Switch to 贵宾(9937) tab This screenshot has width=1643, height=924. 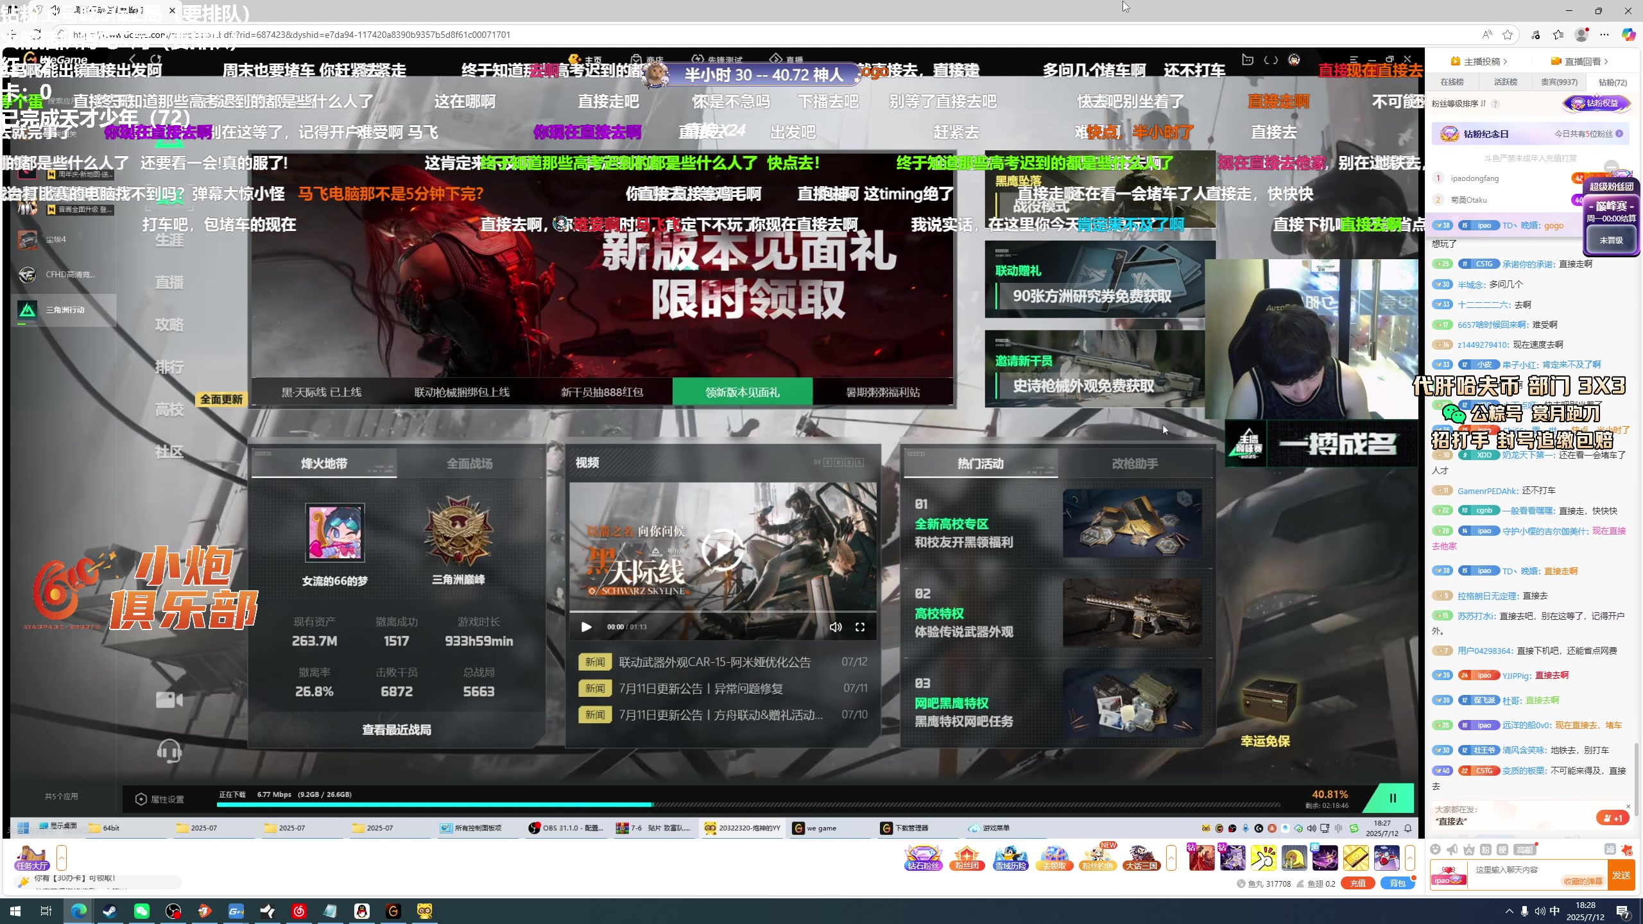(1559, 82)
